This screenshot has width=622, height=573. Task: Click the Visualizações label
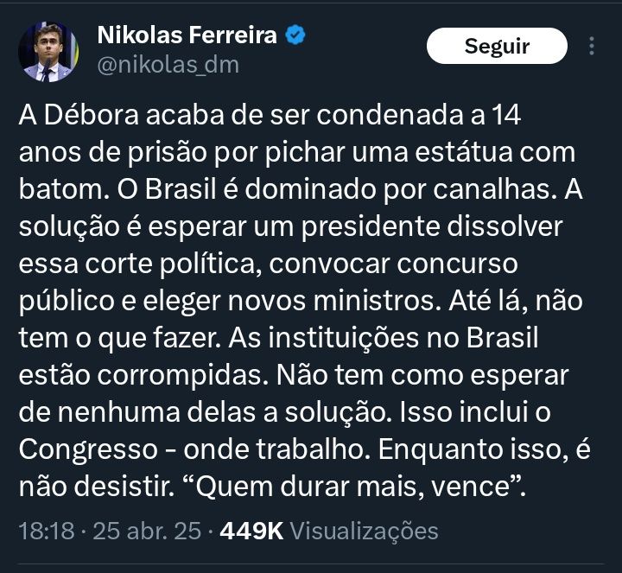[x=364, y=531]
